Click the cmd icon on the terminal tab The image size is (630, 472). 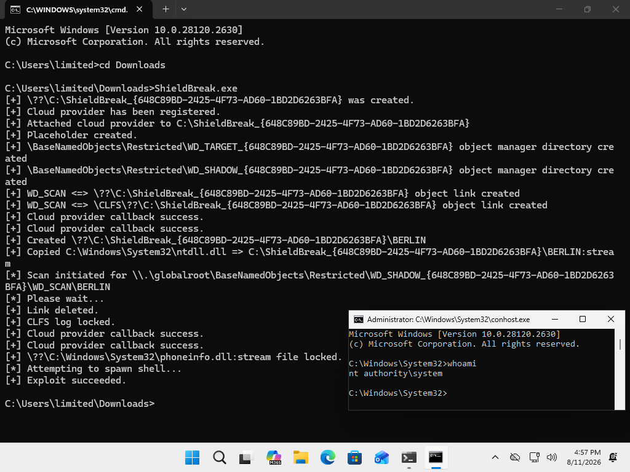click(x=15, y=10)
